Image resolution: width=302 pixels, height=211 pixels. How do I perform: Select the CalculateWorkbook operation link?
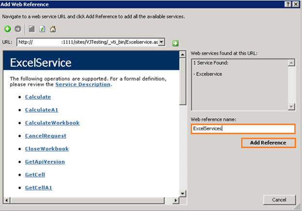point(52,123)
